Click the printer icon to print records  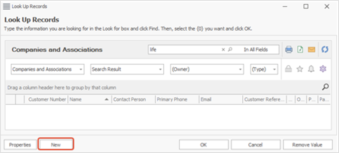(289, 50)
